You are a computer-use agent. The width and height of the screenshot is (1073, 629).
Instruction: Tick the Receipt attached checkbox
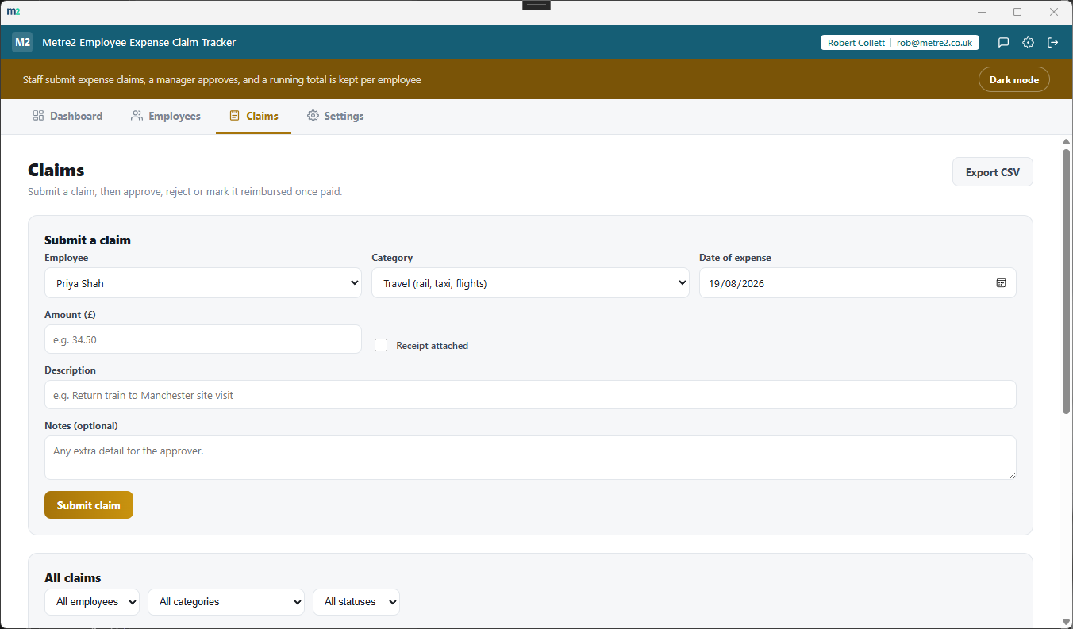tap(381, 345)
